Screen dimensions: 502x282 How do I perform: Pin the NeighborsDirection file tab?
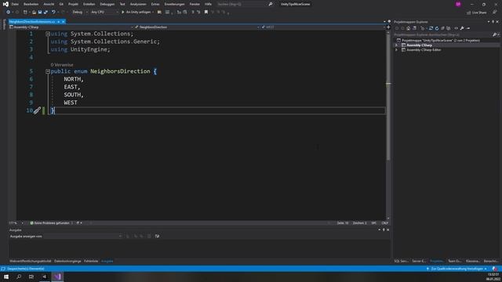point(58,22)
